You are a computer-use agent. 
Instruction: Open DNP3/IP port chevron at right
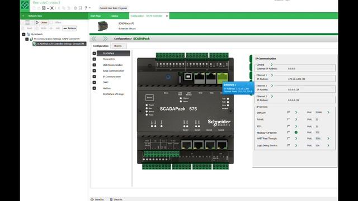328,112
